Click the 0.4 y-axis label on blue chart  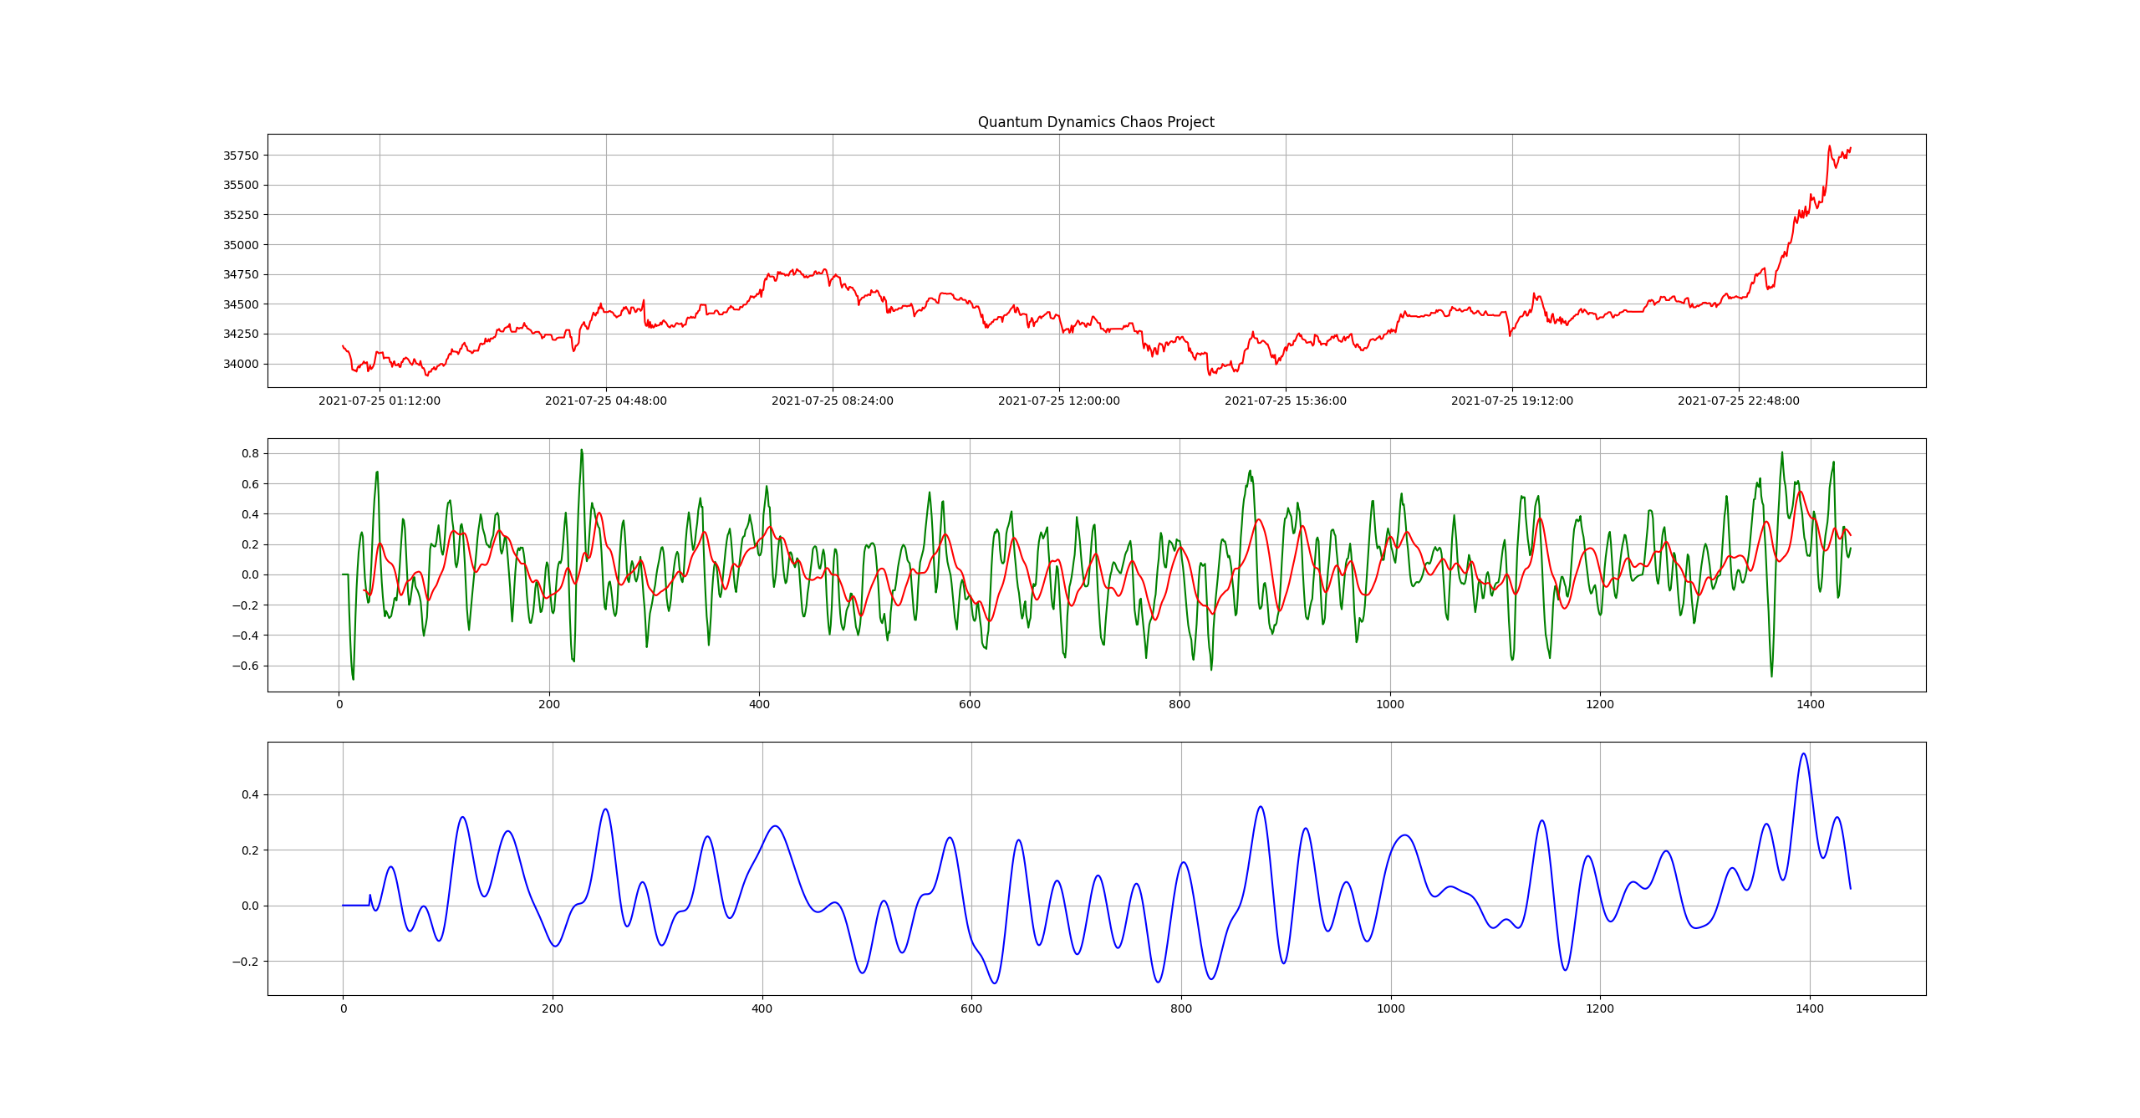tap(250, 794)
